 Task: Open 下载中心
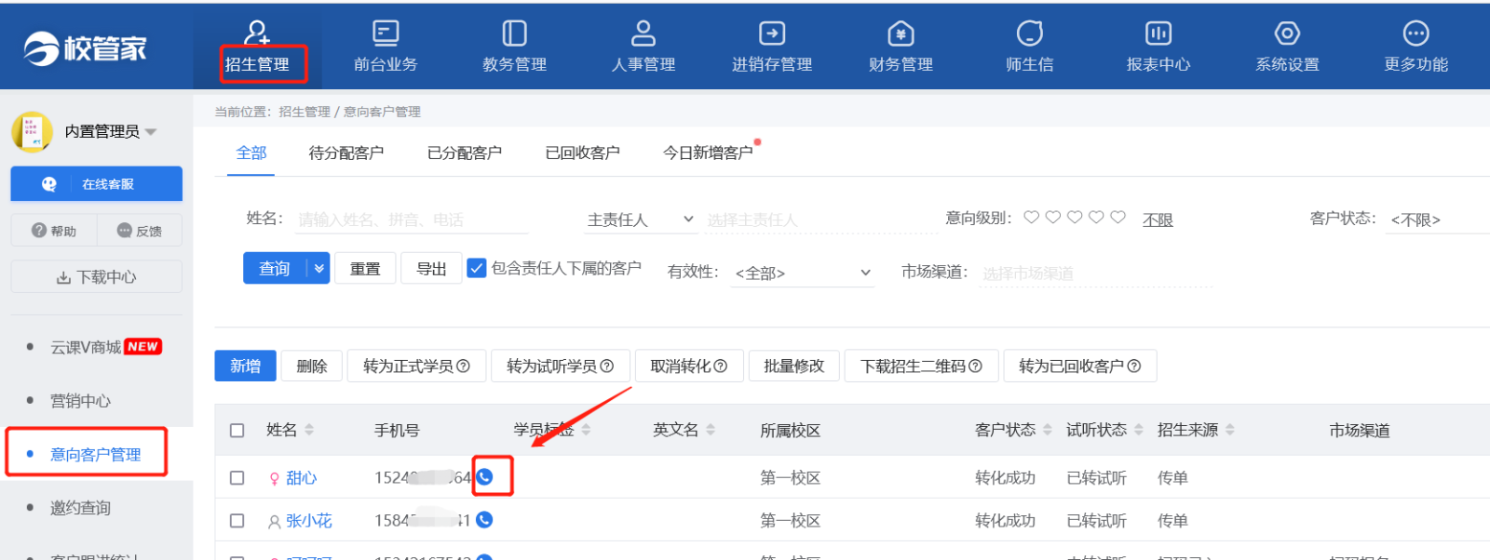coord(96,277)
